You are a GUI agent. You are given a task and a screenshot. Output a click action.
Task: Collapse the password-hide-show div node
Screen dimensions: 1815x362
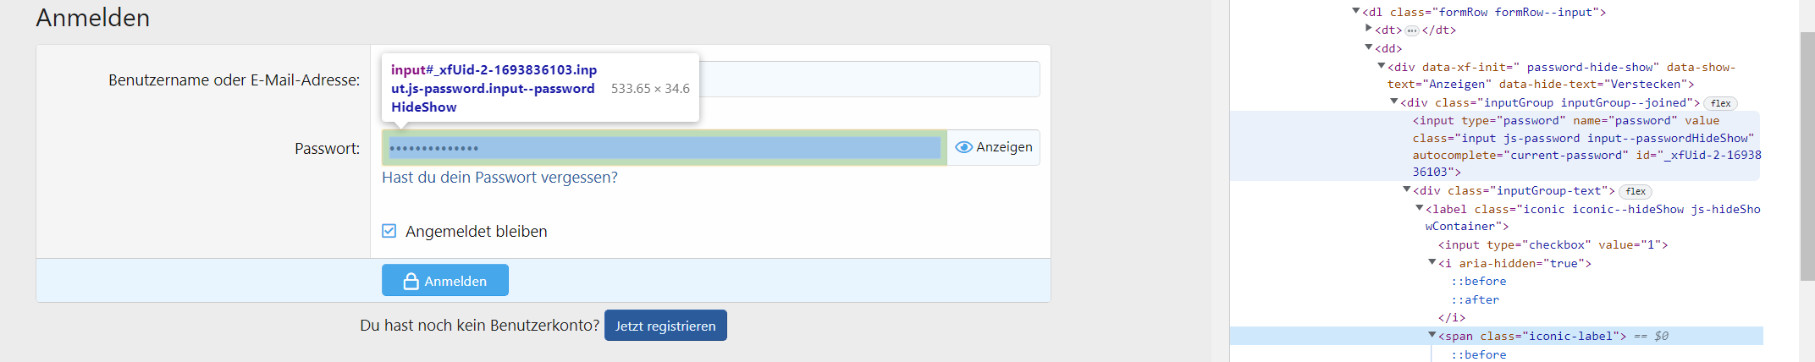(1381, 66)
